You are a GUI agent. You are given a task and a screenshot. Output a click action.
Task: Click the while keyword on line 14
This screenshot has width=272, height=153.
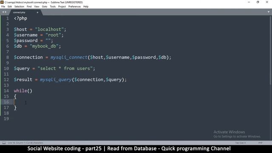[20, 91]
